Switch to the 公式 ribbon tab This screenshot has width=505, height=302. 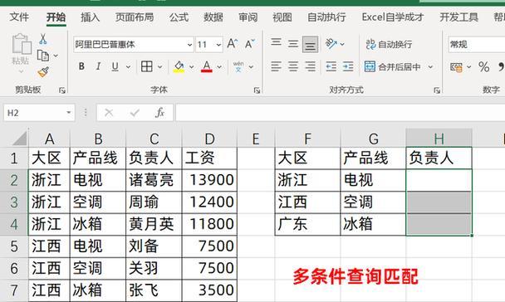tap(179, 17)
